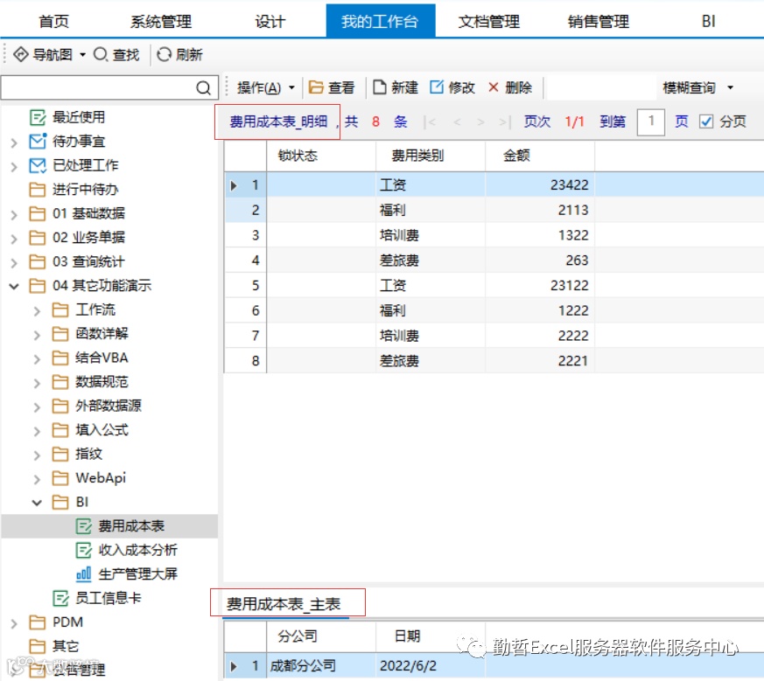
Task: Open the 操作(A) dropdown menu
Action: pos(265,87)
